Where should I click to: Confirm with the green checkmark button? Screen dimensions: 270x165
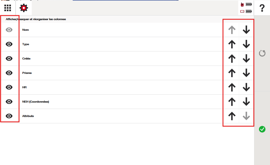pos(262,129)
